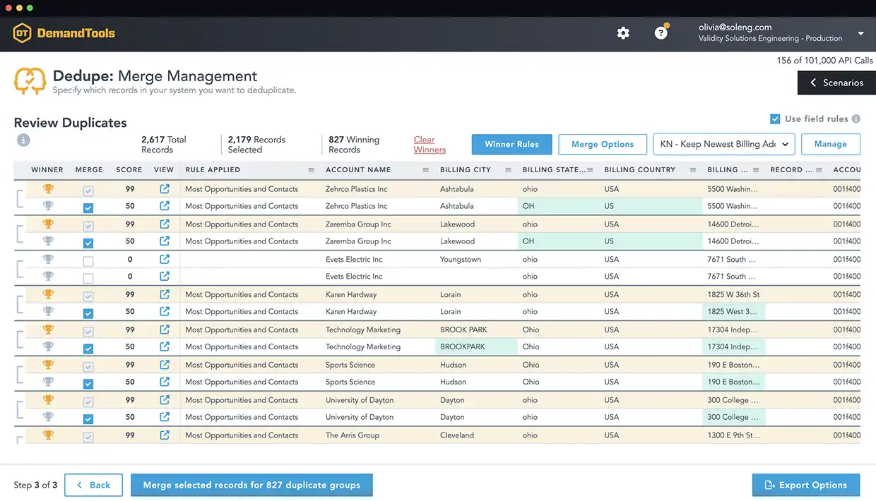876x501 pixels.
Task: Click the settings gear in the top bar
Action: pos(623,32)
